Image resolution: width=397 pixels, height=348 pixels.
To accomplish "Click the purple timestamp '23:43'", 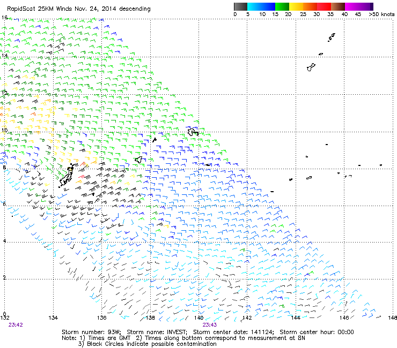I will coord(210,325).
